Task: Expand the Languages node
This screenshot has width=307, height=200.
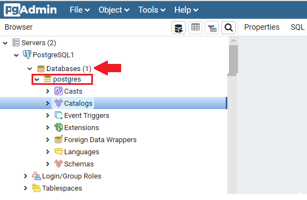Action: pos(48,152)
